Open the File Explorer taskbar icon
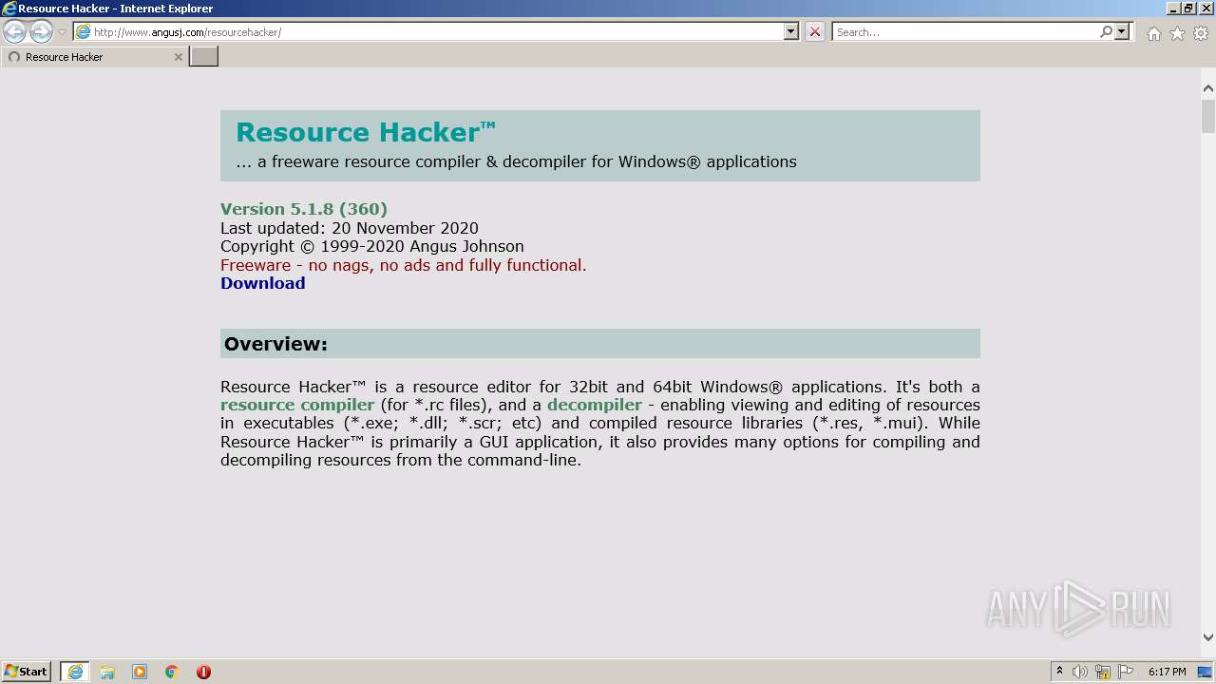Screen dimensions: 1216x684 (107, 672)
